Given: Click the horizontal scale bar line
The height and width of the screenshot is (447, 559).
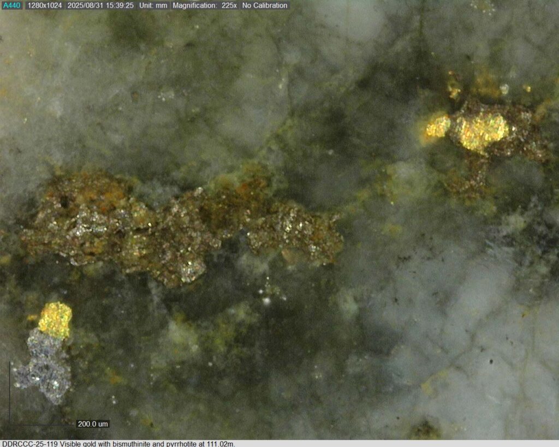Looking at the screenshot, I should click(x=41, y=424).
